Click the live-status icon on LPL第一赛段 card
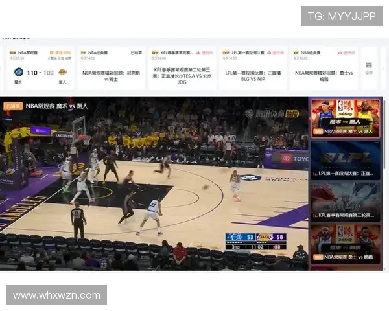This screenshot has height=311, width=389. tap(269, 53)
